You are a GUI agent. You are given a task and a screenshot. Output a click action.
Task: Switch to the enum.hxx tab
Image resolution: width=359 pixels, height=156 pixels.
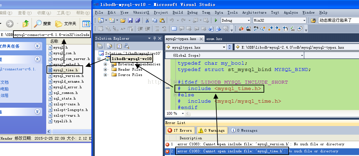click(214, 39)
